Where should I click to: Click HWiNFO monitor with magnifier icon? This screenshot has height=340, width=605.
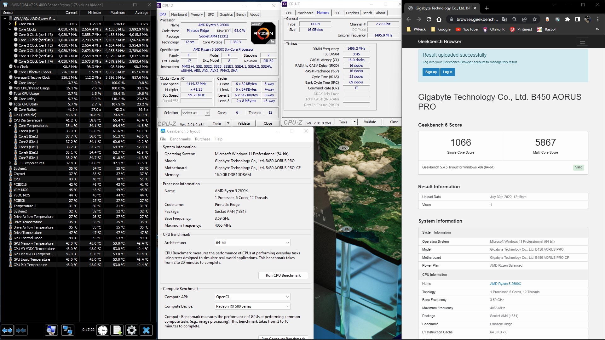(51, 330)
